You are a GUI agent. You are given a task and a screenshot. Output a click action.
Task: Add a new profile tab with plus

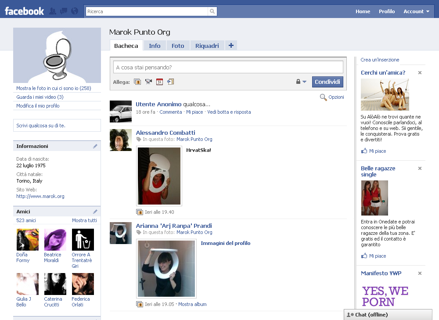click(231, 45)
